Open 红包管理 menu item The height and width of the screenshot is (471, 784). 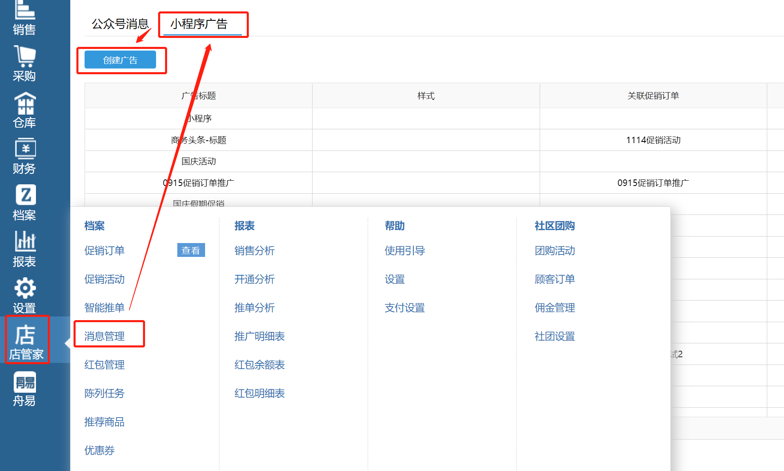point(104,365)
